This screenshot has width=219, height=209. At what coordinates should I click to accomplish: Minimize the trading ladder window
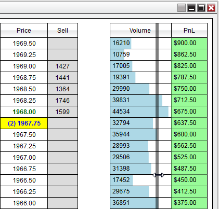coord(191,8)
